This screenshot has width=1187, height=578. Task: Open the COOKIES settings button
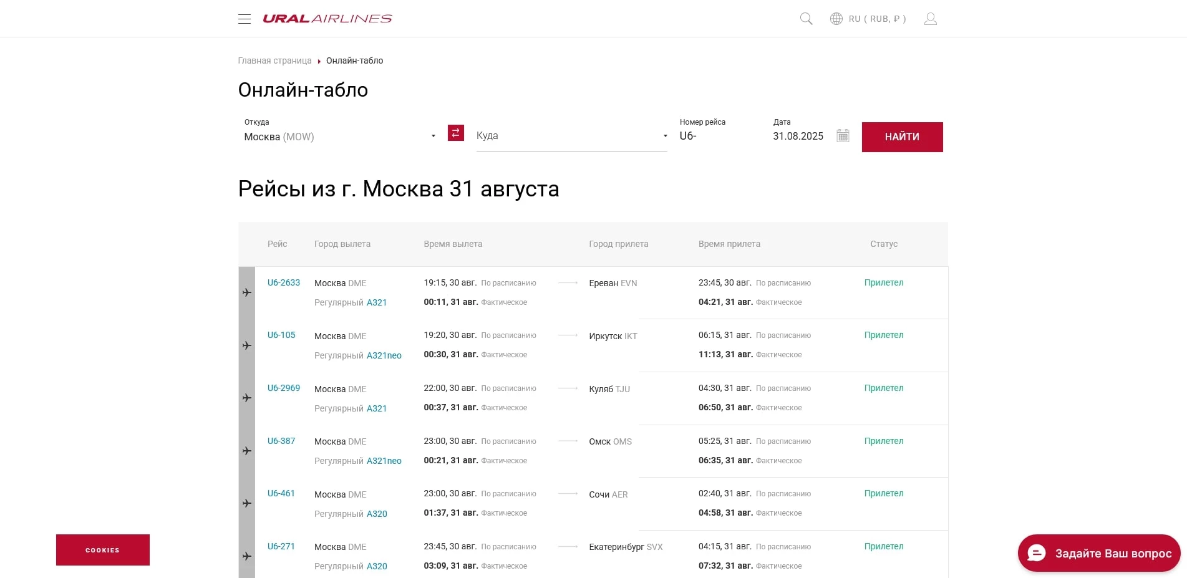click(x=102, y=550)
